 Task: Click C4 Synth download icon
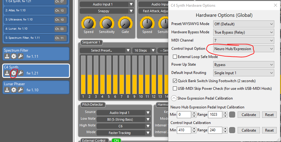[x=7, y=73]
